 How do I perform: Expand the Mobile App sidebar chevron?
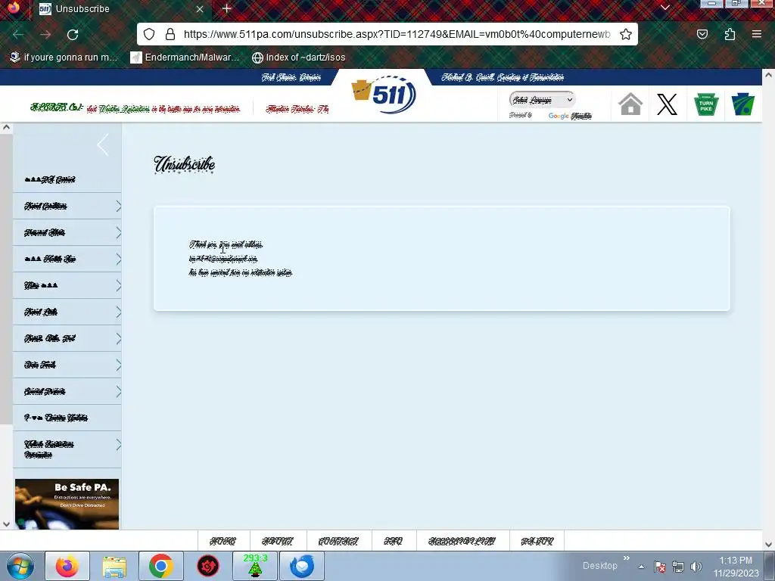(x=118, y=259)
